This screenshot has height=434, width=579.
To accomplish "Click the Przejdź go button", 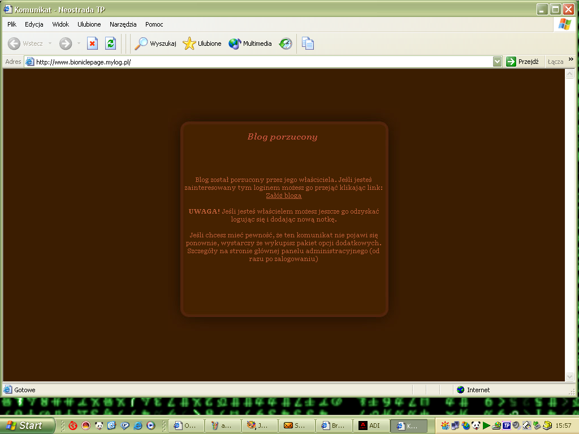I will point(522,62).
